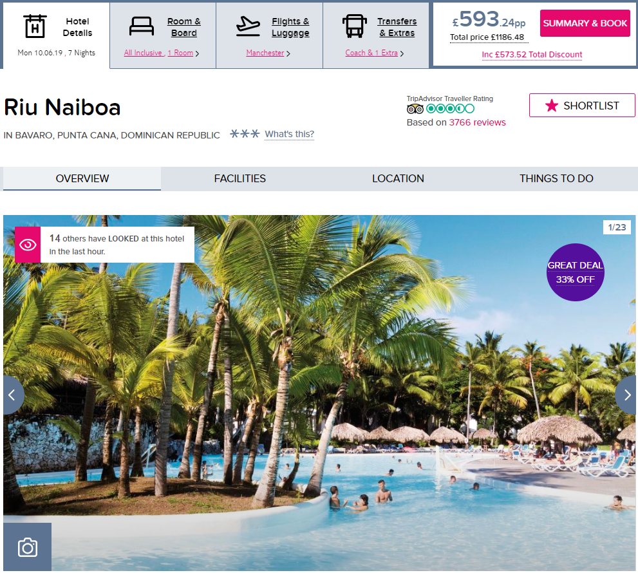This screenshot has height=573, width=638.
Task: Expand the All Inclusive, 1 Room option
Action: pos(162,53)
